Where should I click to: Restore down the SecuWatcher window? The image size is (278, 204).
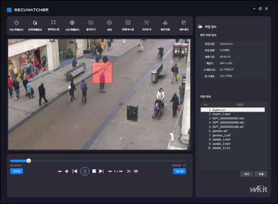point(260,9)
